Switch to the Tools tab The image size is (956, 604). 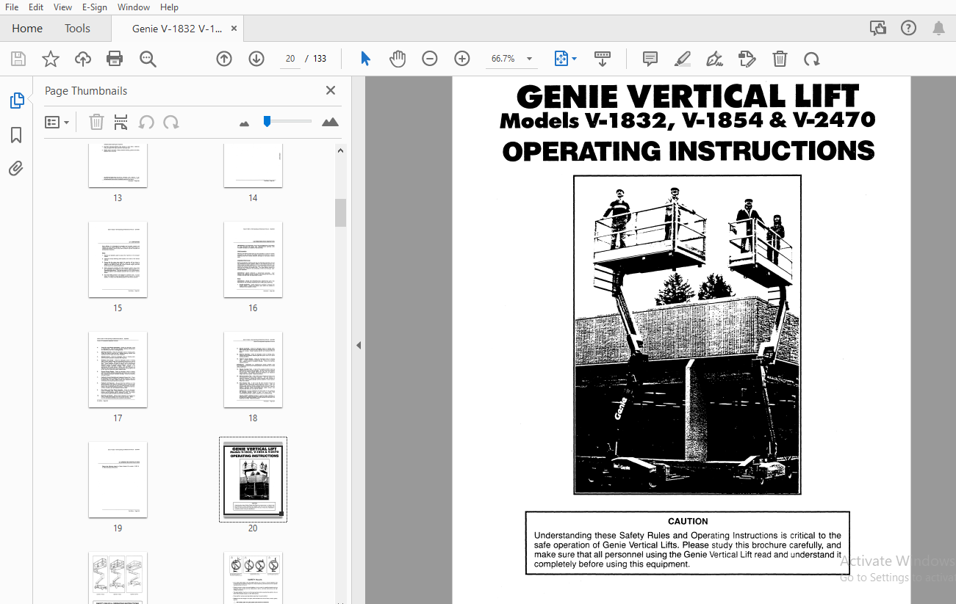click(x=77, y=28)
